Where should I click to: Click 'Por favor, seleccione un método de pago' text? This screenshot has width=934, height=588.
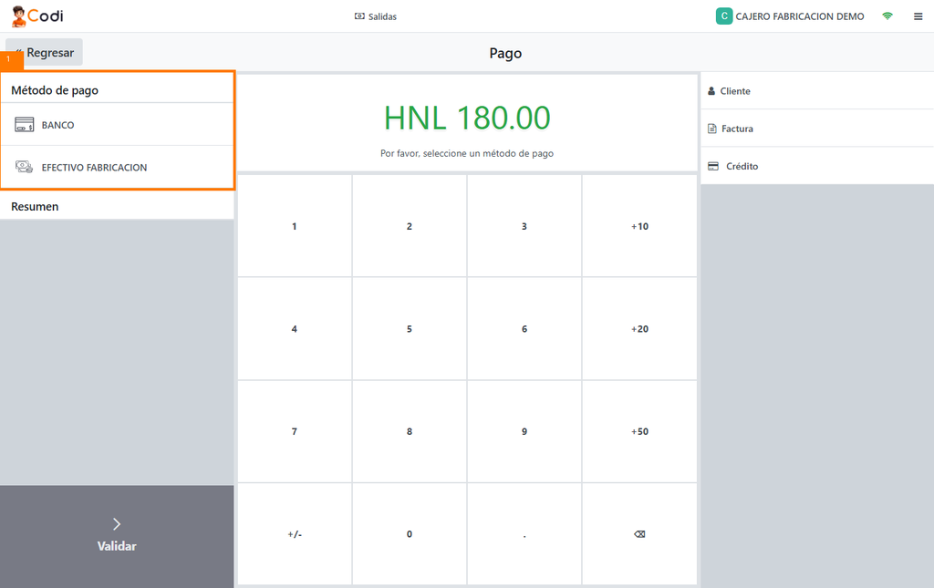467,153
